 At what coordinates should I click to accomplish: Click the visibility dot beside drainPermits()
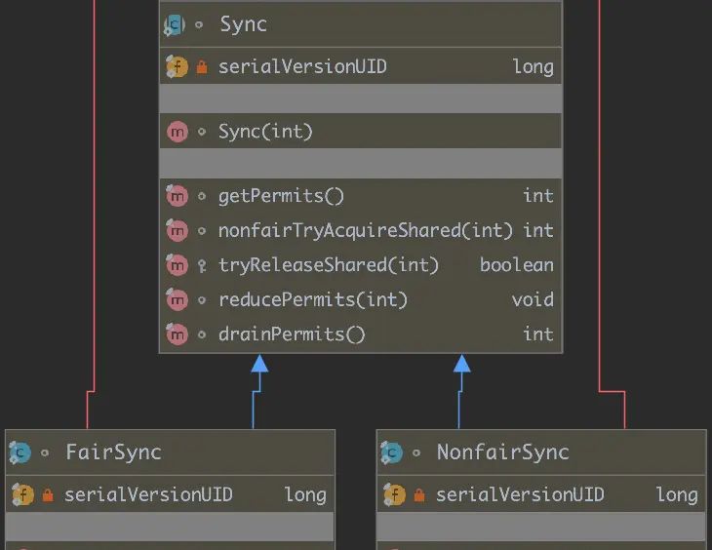coord(202,334)
